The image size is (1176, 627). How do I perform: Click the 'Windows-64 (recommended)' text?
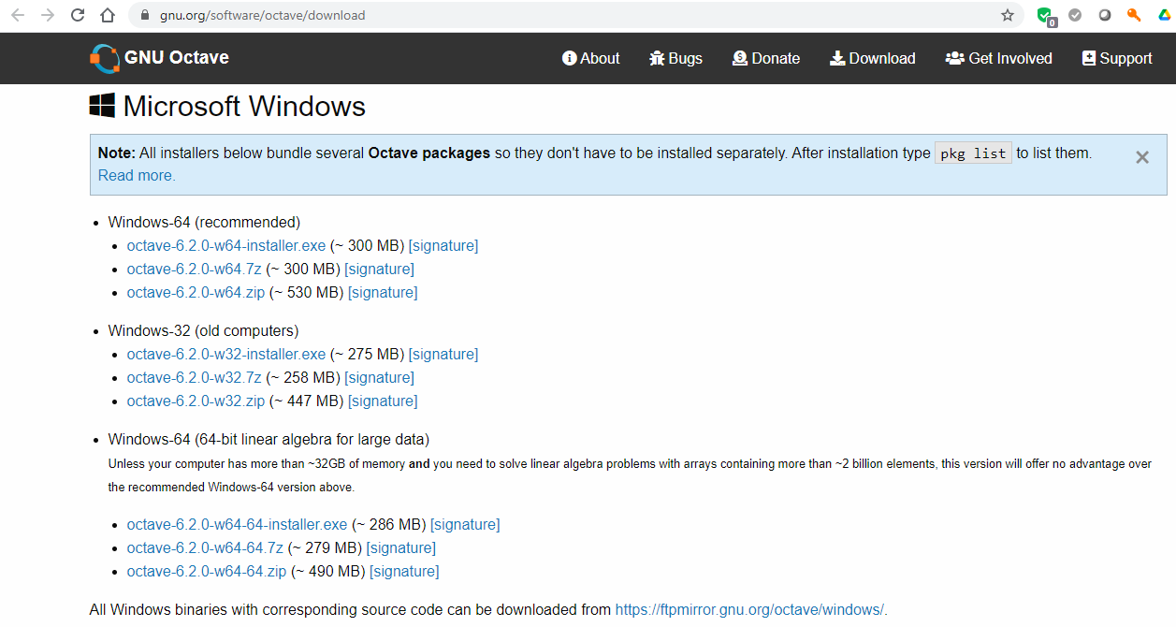(x=204, y=223)
